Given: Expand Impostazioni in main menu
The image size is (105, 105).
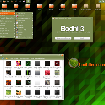Looking at the screenshot, I should tap(8, 34).
